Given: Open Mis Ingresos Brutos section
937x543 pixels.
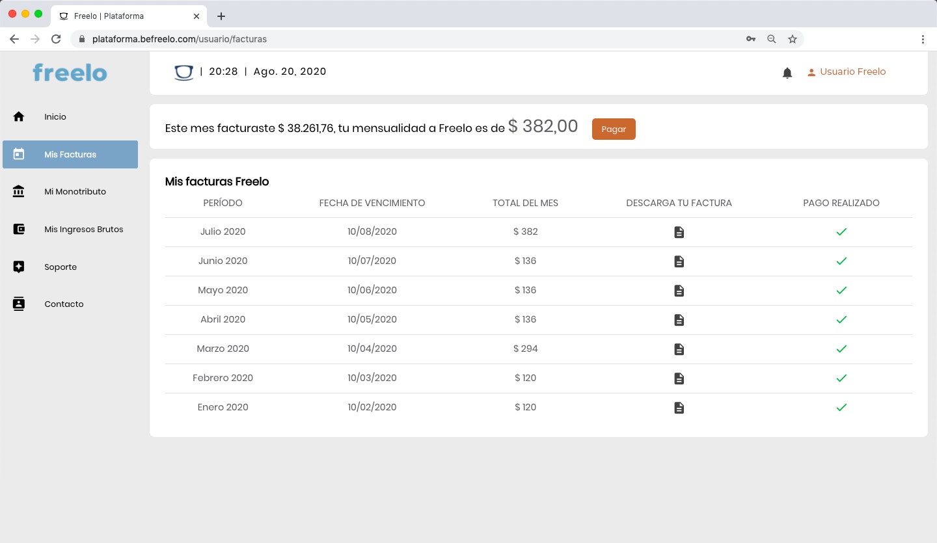Looking at the screenshot, I should tap(70, 229).
